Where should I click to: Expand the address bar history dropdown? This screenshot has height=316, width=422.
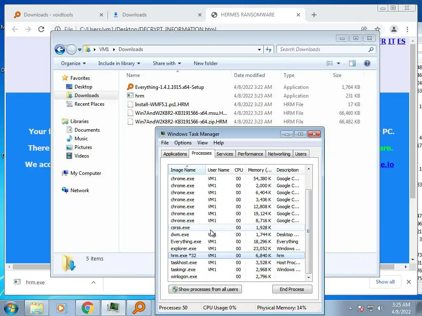pos(259,49)
